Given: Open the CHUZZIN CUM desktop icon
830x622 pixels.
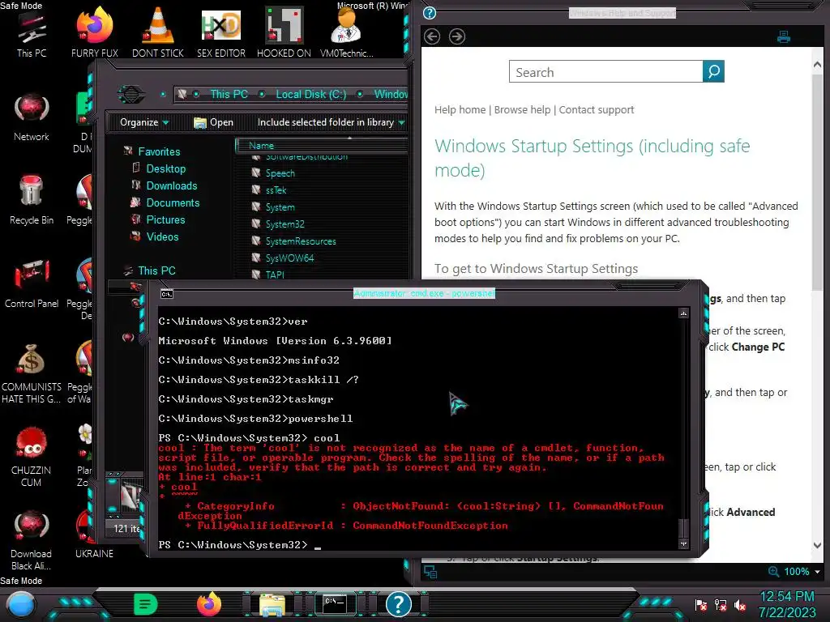Looking at the screenshot, I should (x=32, y=457).
